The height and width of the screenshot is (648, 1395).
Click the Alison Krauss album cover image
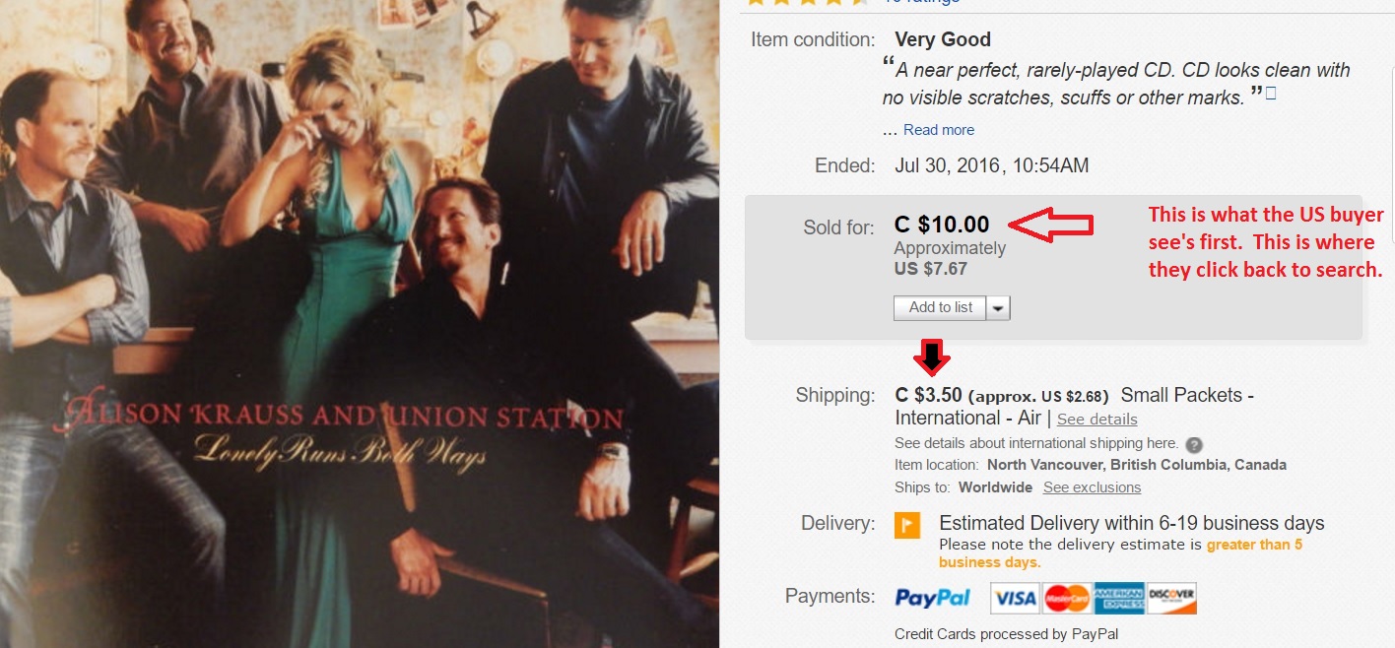[x=360, y=324]
